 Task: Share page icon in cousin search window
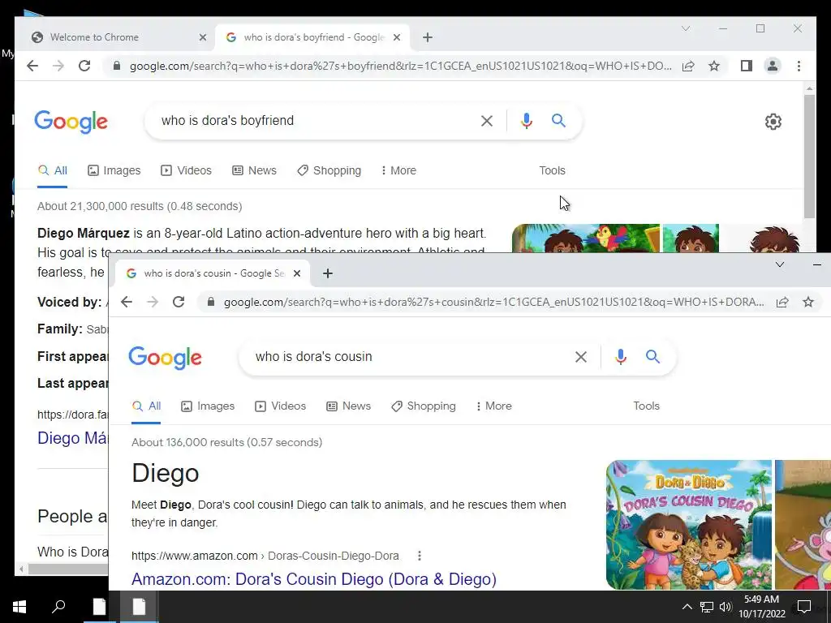[x=782, y=302]
